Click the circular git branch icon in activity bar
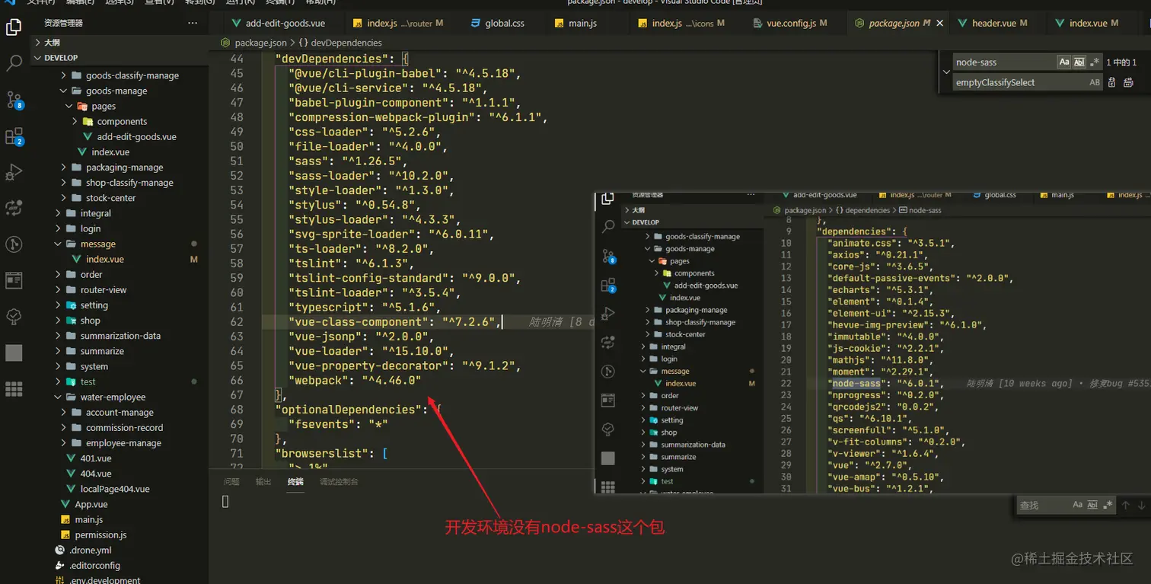The width and height of the screenshot is (1151, 584). 14,244
